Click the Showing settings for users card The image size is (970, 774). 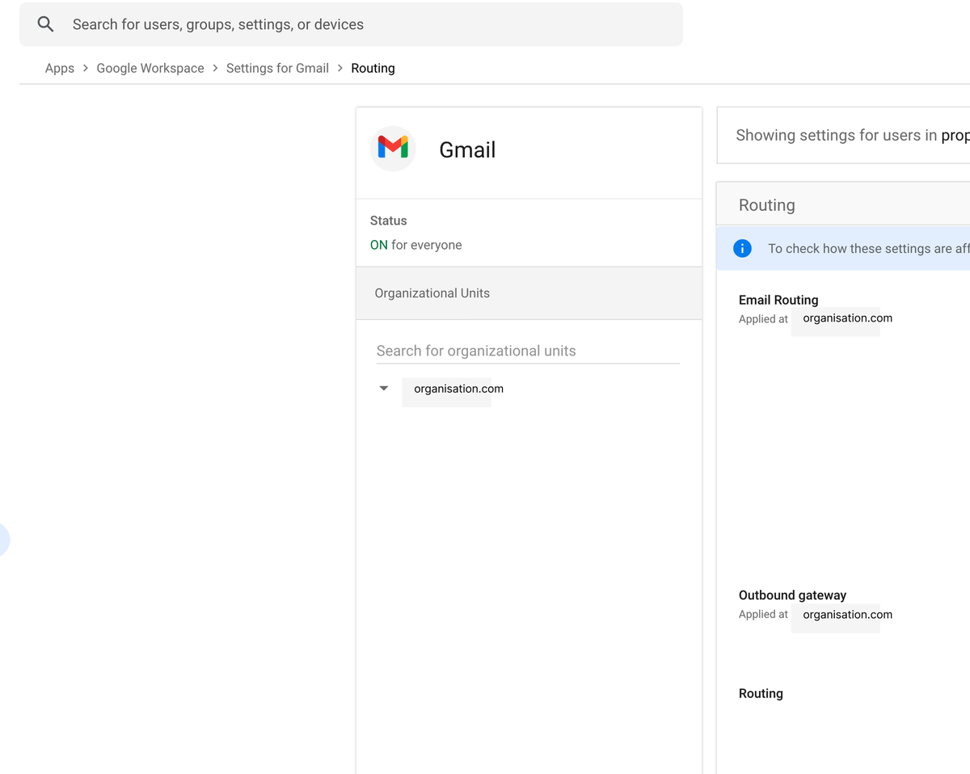(843, 135)
